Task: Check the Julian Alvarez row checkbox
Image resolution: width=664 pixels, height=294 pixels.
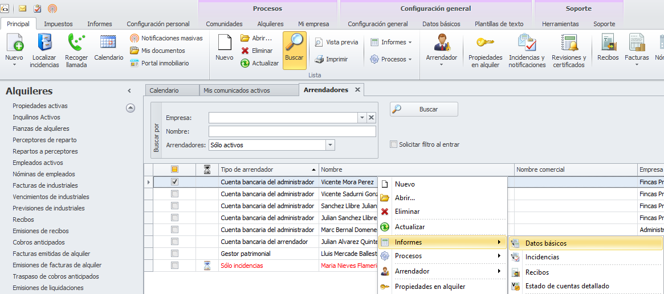Action: pyautogui.click(x=174, y=242)
